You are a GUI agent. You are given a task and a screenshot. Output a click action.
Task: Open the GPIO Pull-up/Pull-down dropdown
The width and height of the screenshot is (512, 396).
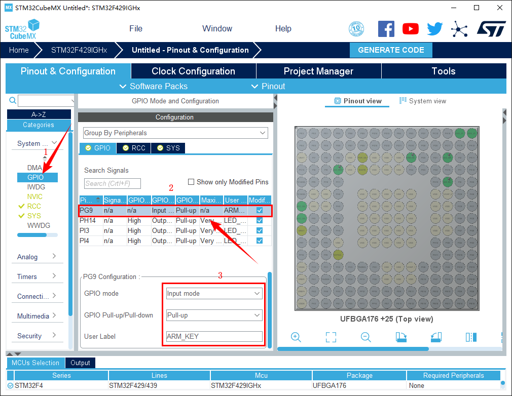[214, 315]
